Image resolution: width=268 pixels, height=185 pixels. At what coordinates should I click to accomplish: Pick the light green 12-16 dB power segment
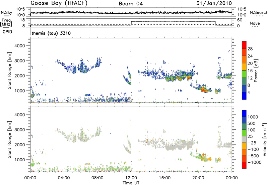tap(244, 74)
